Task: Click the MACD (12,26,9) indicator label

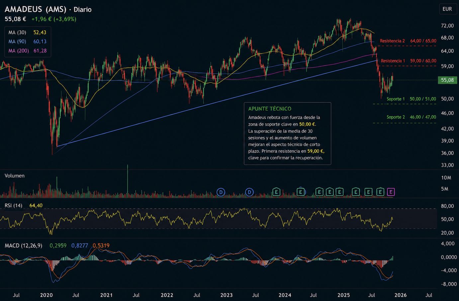Action: click(23, 246)
